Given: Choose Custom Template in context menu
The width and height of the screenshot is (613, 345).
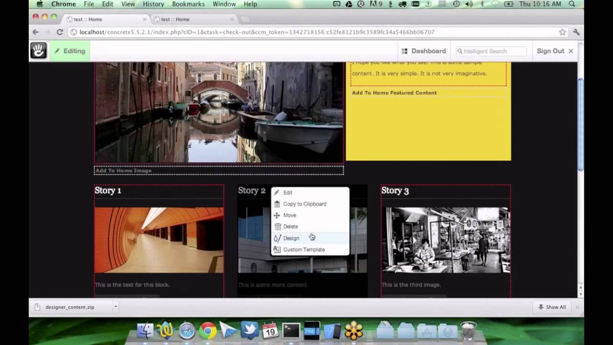Looking at the screenshot, I should (310, 250).
